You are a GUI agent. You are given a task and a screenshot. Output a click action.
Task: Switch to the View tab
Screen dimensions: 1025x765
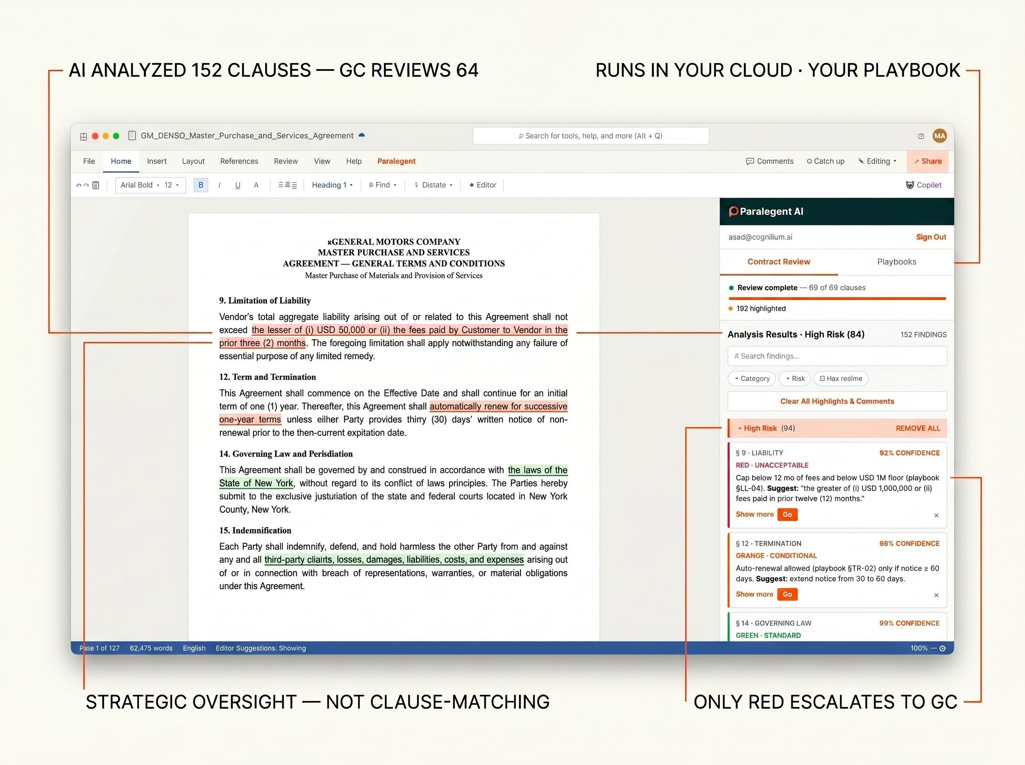[x=322, y=161]
